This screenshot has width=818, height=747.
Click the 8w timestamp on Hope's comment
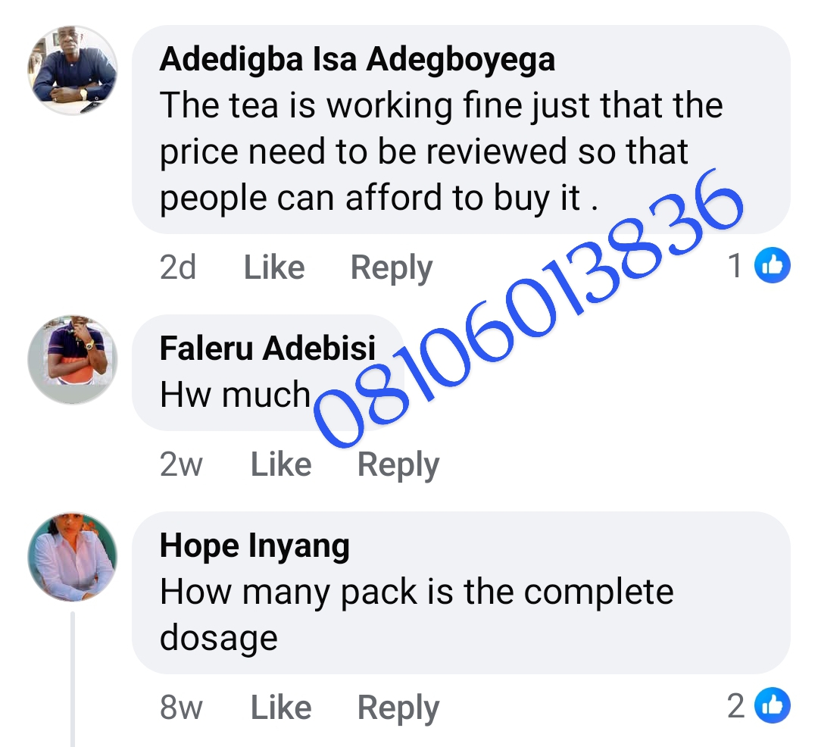point(181,707)
